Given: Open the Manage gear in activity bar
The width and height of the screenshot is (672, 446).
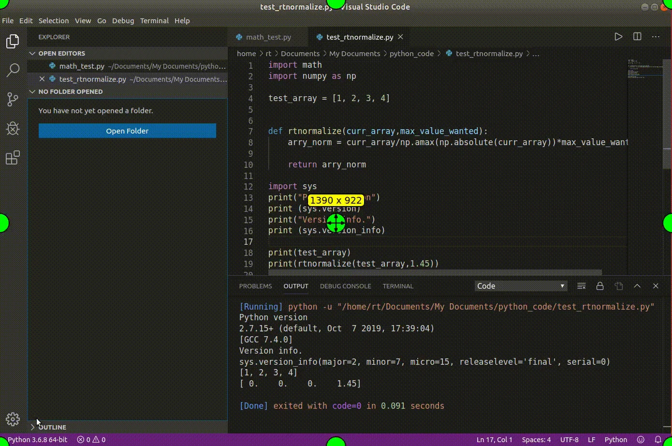Looking at the screenshot, I should point(13,419).
